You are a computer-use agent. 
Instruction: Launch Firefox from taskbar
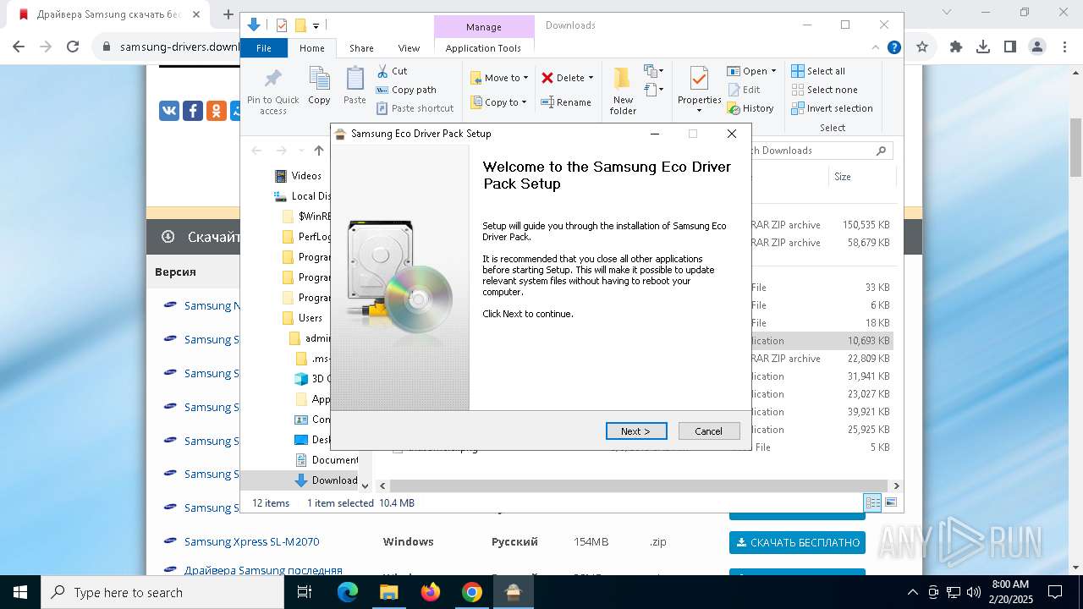click(431, 592)
